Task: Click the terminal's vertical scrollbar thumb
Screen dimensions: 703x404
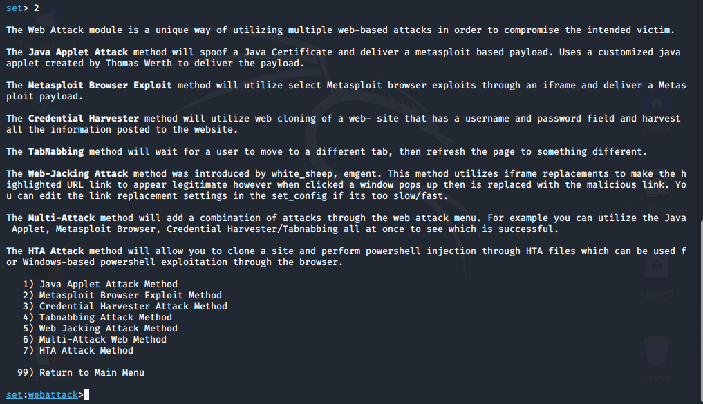Action: [x=700, y=311]
